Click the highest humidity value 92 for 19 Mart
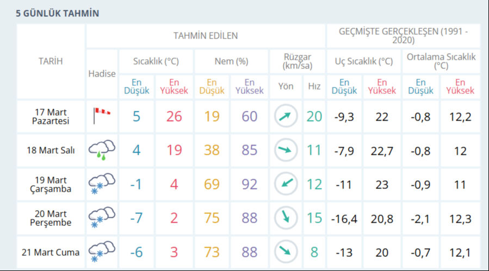 [250, 184]
